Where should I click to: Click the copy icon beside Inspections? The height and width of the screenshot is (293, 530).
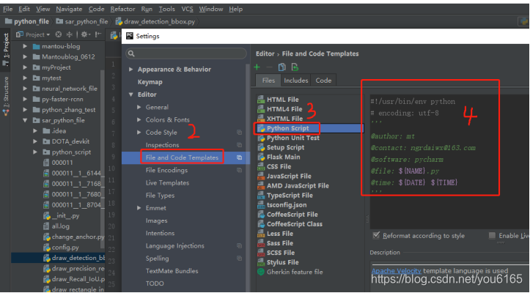coord(239,145)
